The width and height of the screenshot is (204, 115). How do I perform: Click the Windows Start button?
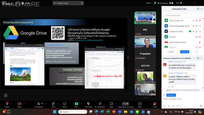pos(55,112)
